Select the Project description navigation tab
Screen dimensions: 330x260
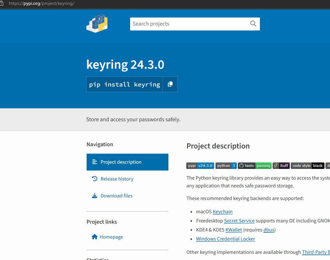pyautogui.click(x=127, y=162)
